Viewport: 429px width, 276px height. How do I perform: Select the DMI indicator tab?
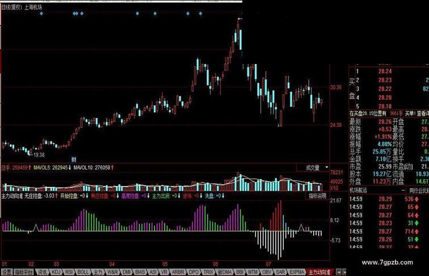tap(127, 272)
